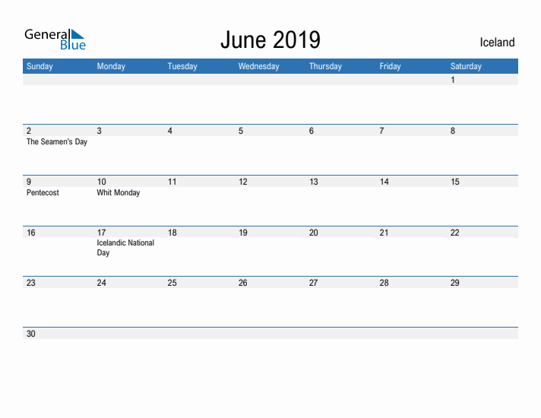Click the Wednesday column header
The height and width of the screenshot is (418, 541).
pos(259,66)
